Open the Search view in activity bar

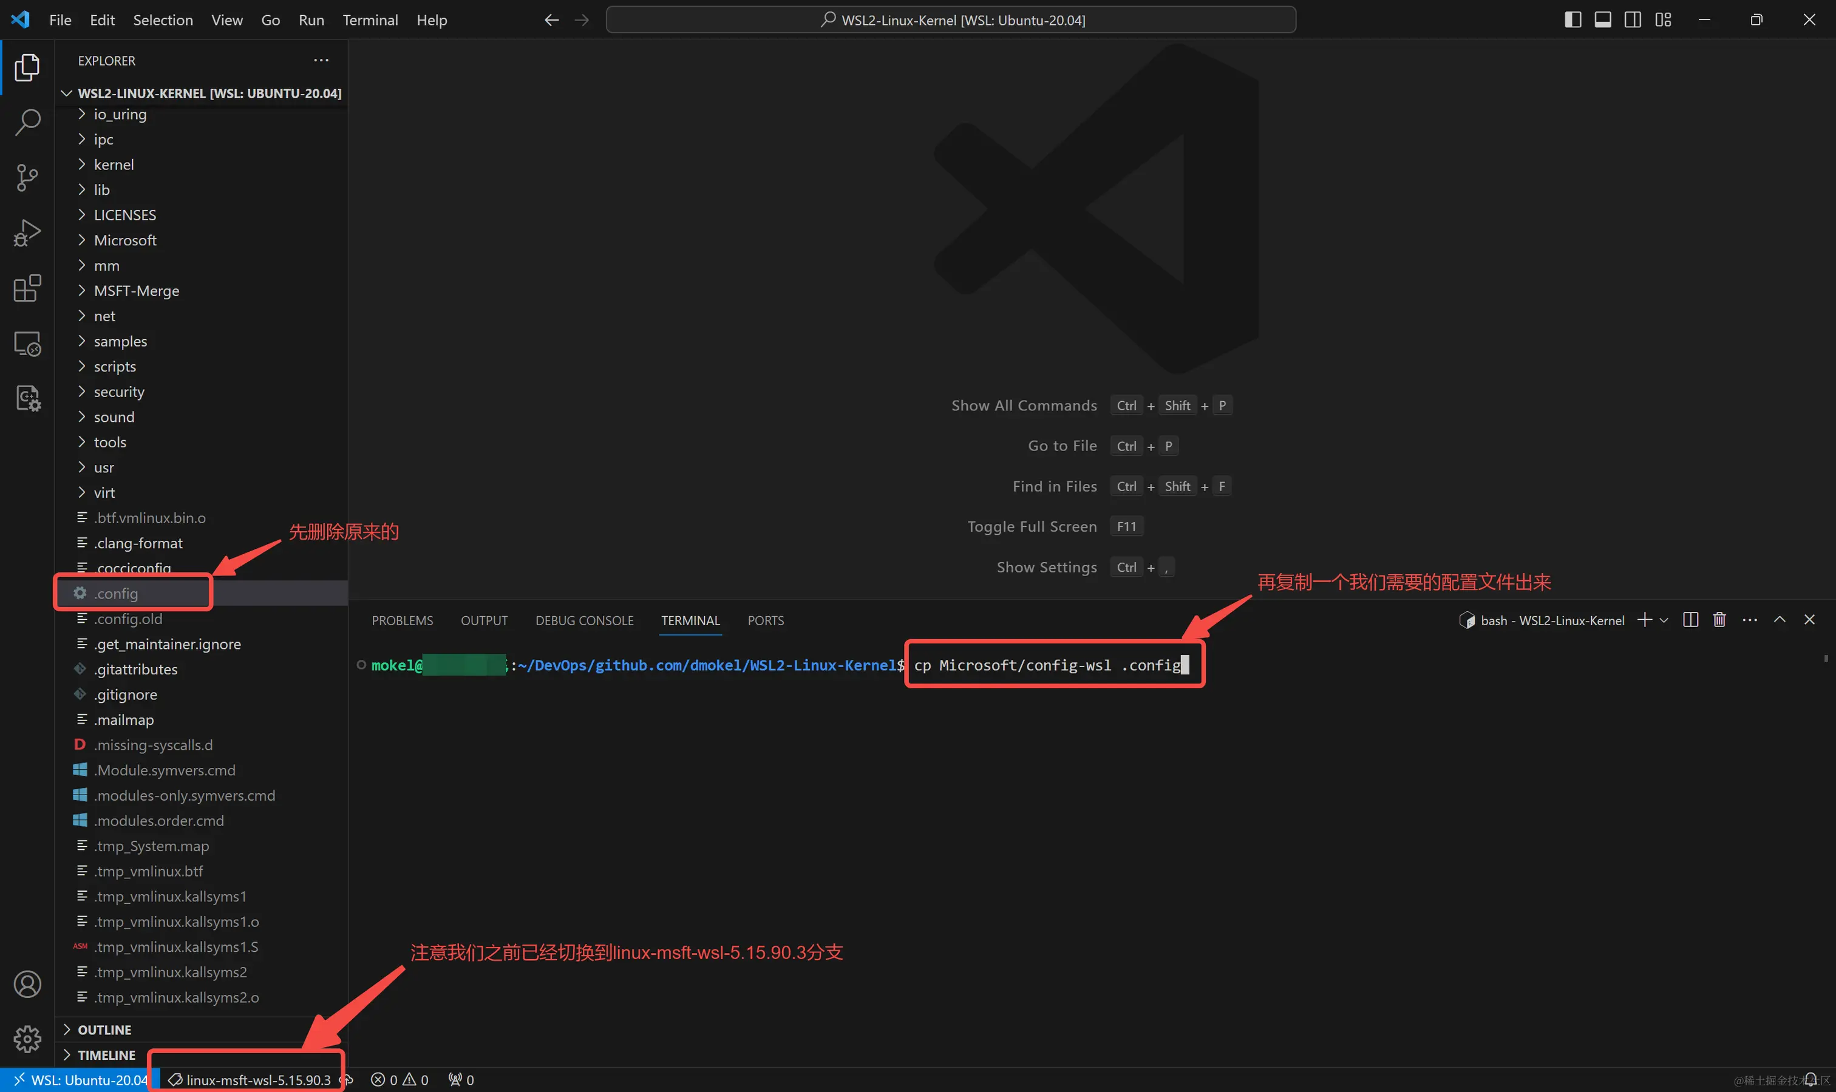coord(27,122)
